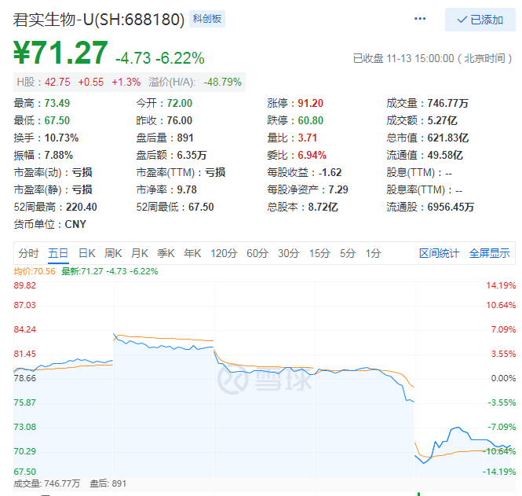Click the current price ¥71.27
Image resolution: width=522 pixels, height=496 pixels.
tap(60, 53)
